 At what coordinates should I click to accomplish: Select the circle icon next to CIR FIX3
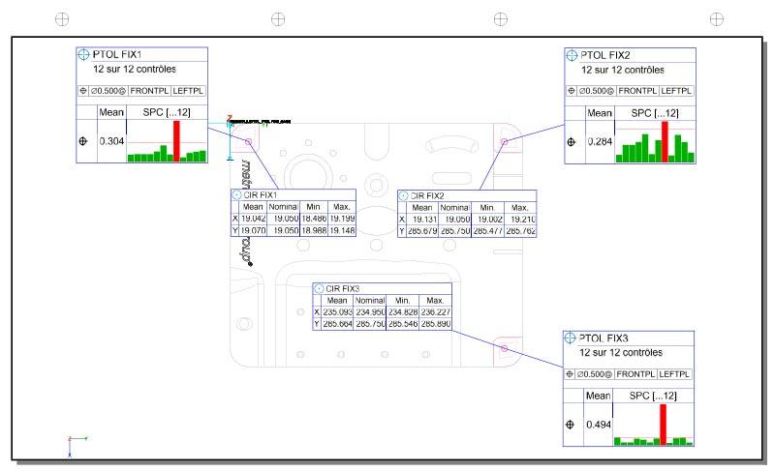[319, 288]
